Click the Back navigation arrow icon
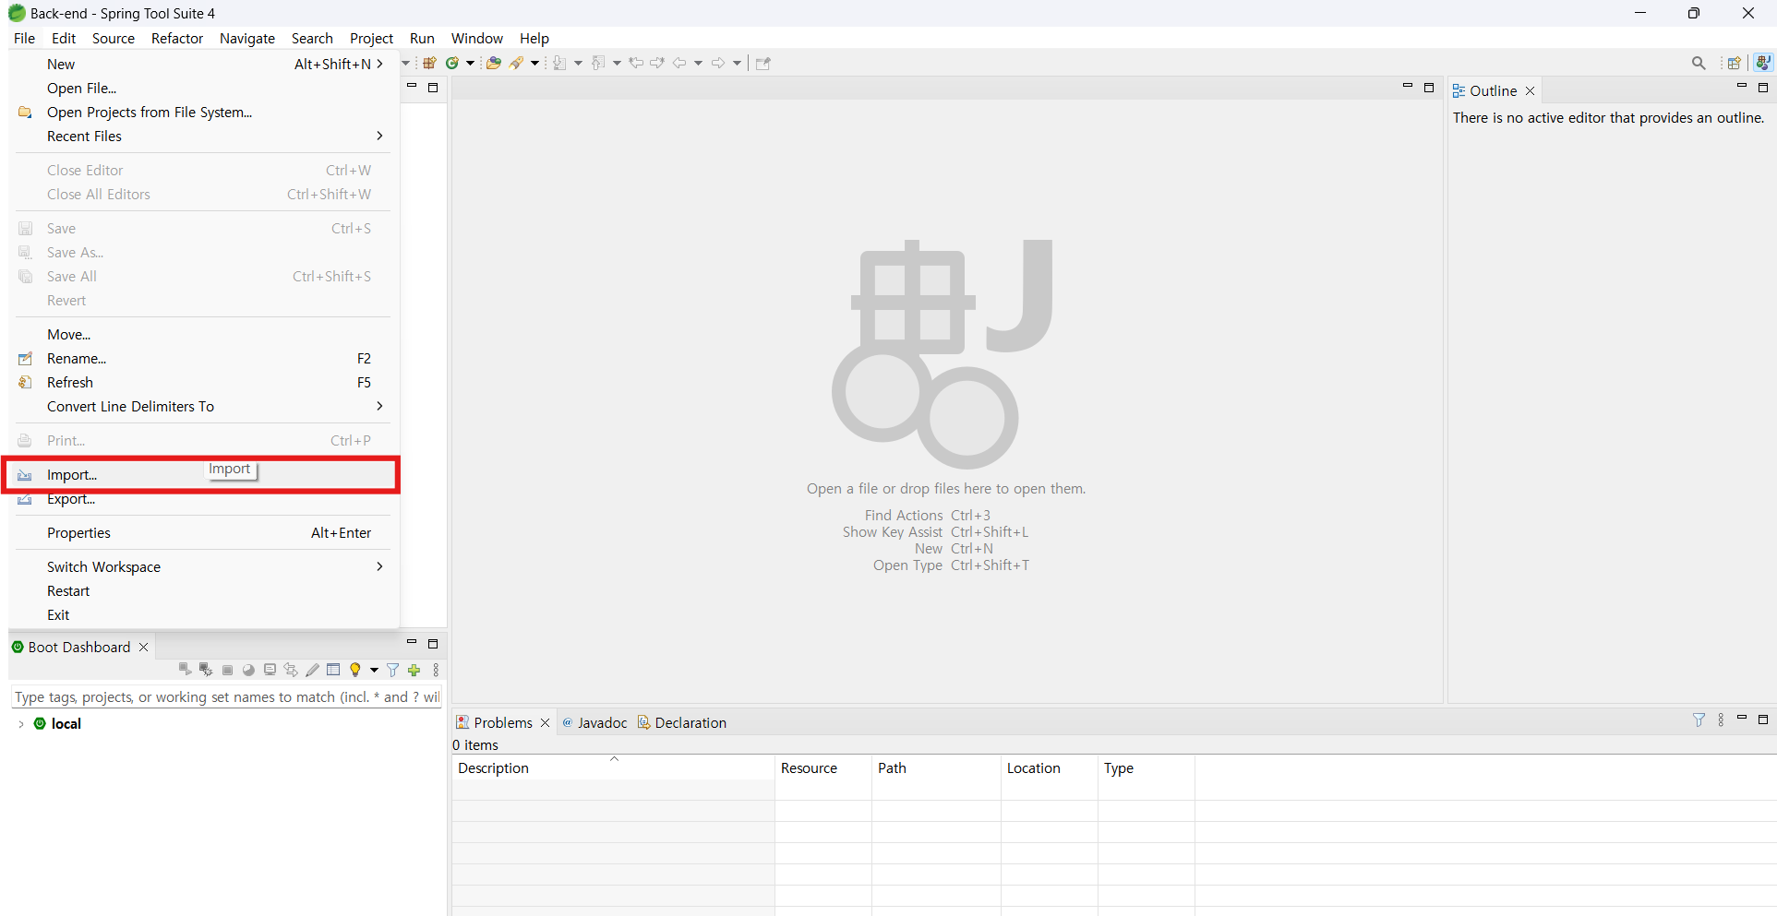Image resolution: width=1777 pixels, height=916 pixels. click(x=679, y=63)
